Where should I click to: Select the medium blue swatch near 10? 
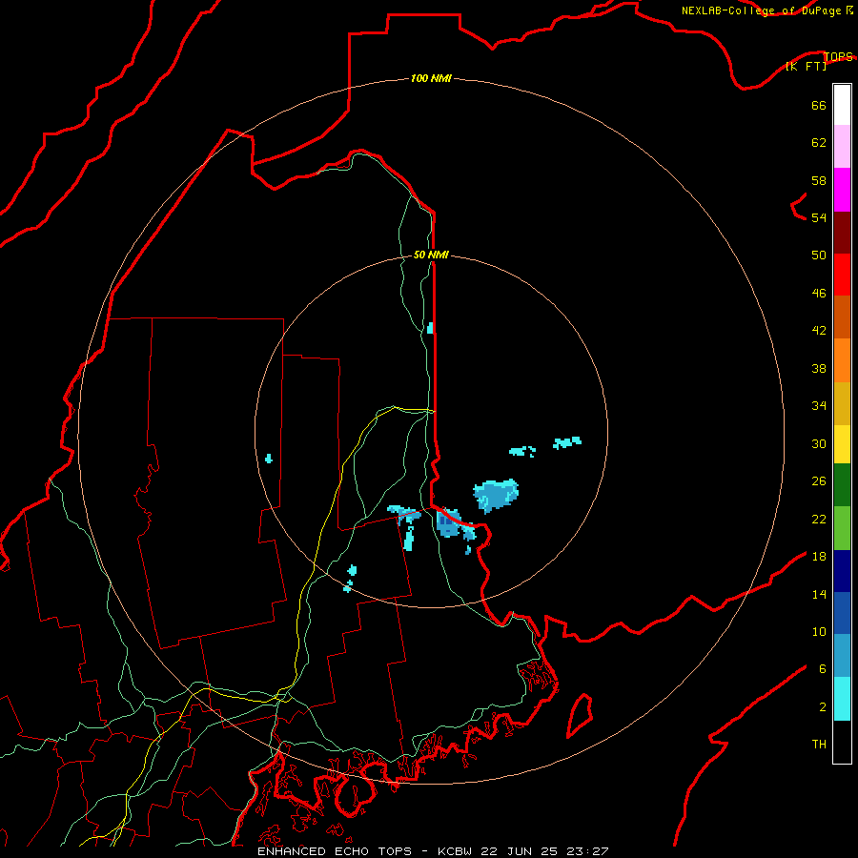(842, 613)
